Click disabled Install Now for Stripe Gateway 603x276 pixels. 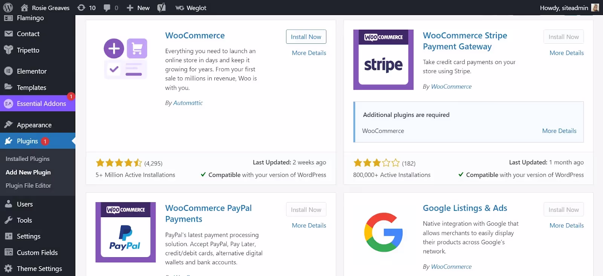[563, 37]
